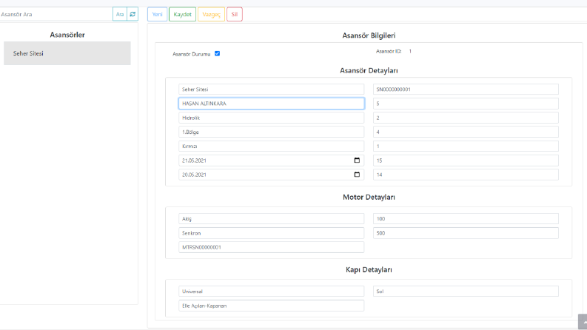This screenshot has height=330, width=587.
Task: Click the MTRSN00000001 motor serial field
Action: click(271, 247)
